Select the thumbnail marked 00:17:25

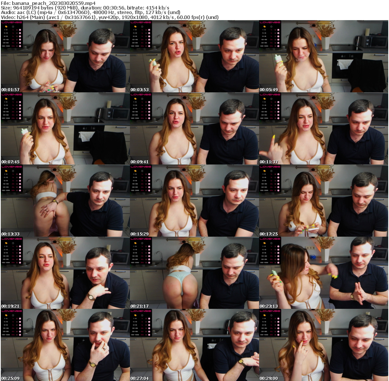click(323, 201)
